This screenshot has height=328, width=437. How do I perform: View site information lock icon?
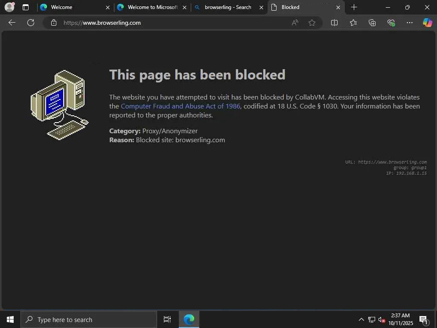point(54,23)
